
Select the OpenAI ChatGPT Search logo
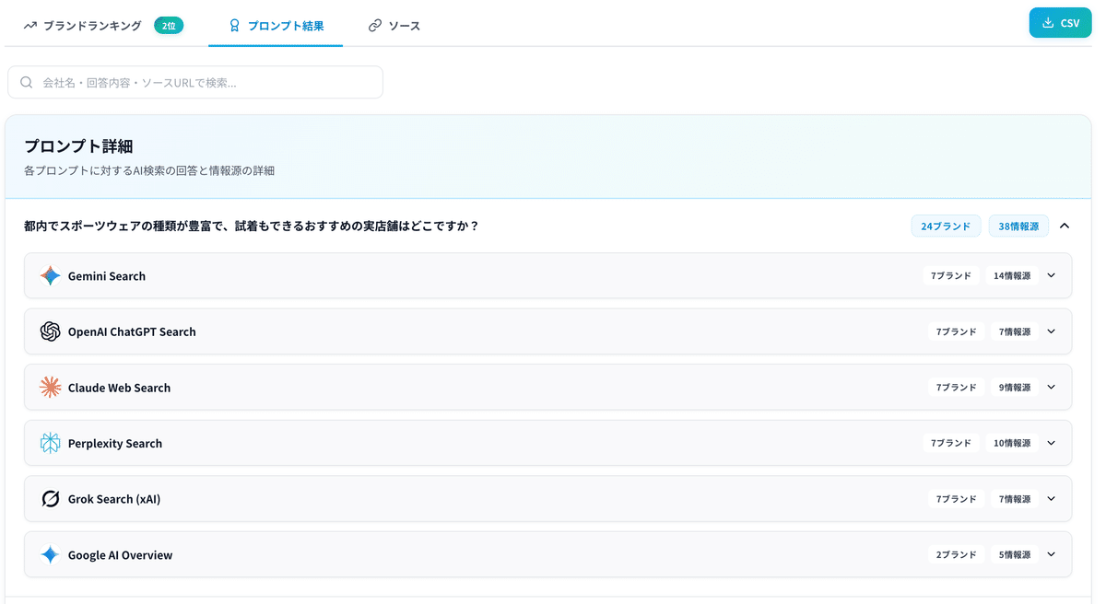tap(50, 331)
